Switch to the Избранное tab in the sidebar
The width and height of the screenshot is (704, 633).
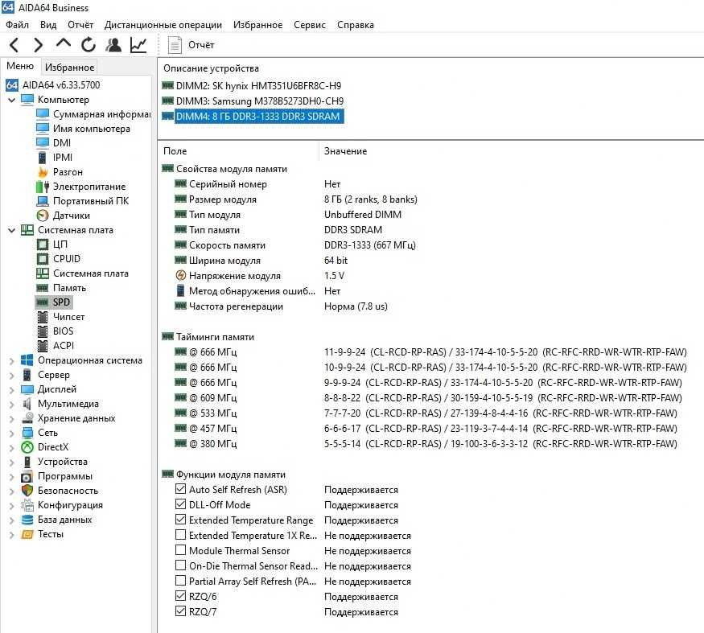click(69, 68)
